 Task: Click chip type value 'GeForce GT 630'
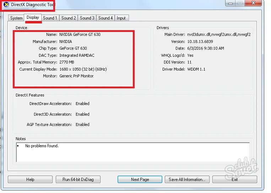73,48
